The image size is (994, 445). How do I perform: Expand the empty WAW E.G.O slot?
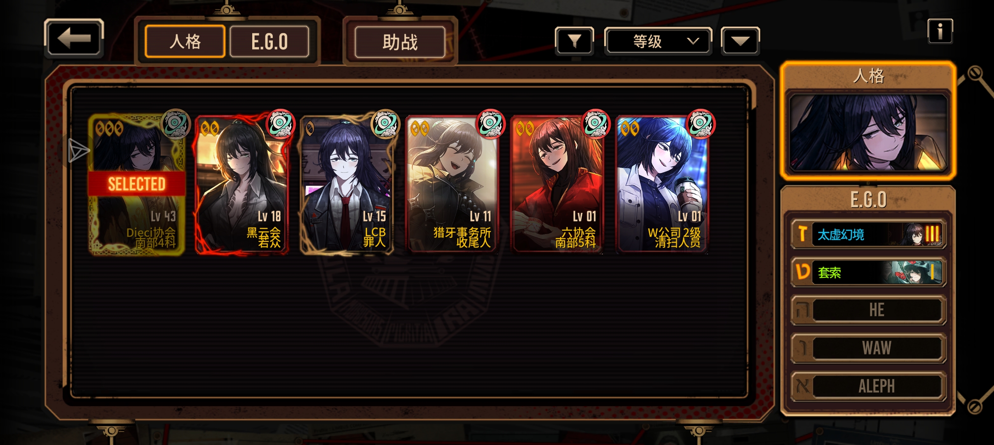(x=868, y=348)
